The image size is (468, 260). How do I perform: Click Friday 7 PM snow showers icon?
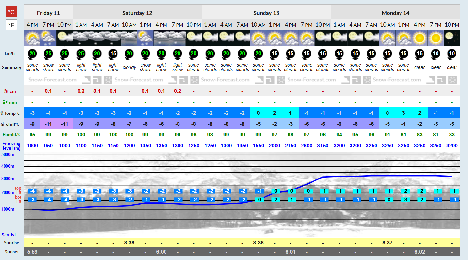(x=48, y=38)
